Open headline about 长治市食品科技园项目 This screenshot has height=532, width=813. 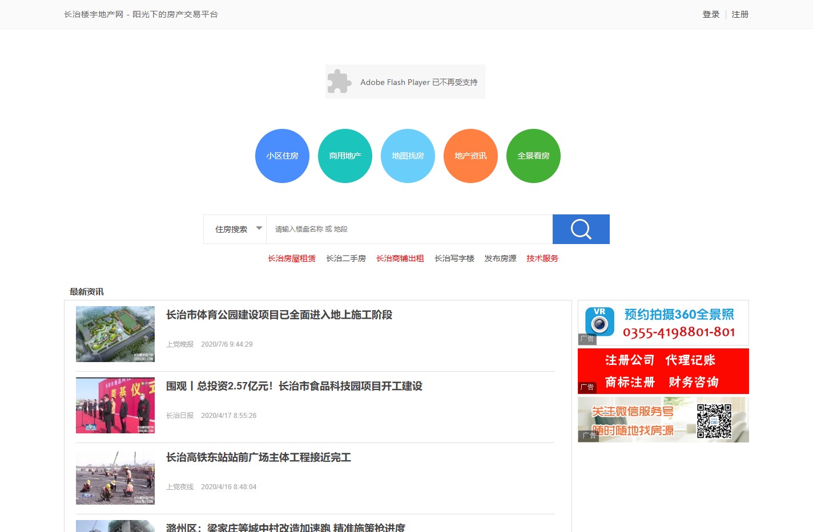pos(294,386)
